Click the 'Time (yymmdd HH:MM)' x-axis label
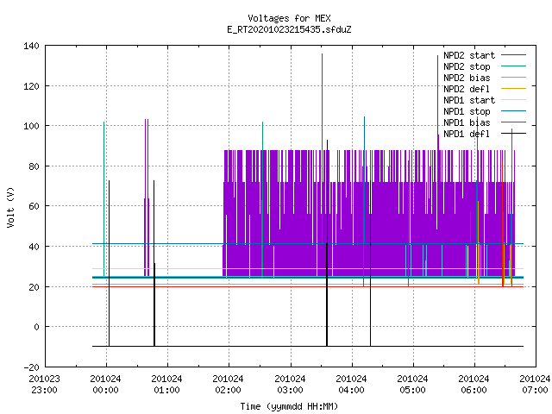Image resolution: width=552 pixels, height=414 pixels. [x=289, y=406]
